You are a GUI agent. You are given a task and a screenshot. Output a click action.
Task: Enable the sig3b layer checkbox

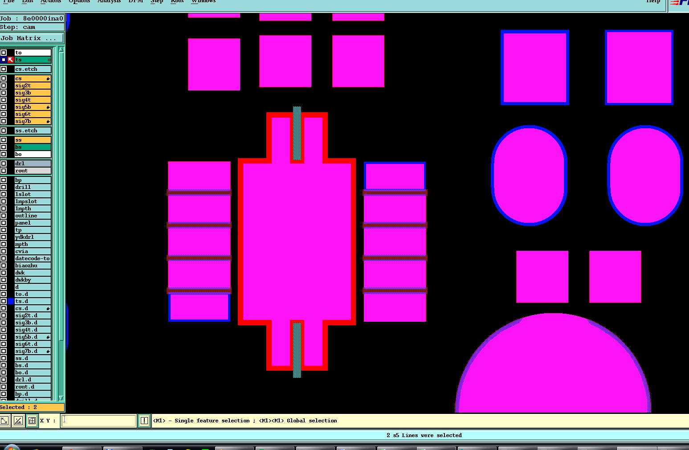pos(4,93)
